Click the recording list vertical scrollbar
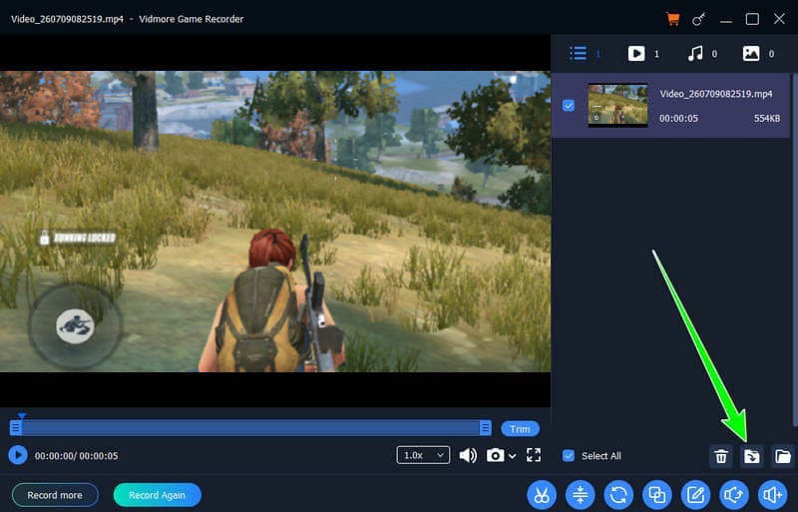The width and height of the screenshot is (798, 512). click(794, 250)
